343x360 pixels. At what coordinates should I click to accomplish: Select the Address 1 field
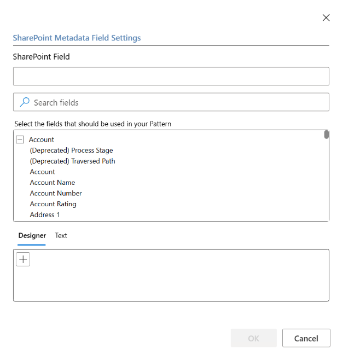point(45,215)
